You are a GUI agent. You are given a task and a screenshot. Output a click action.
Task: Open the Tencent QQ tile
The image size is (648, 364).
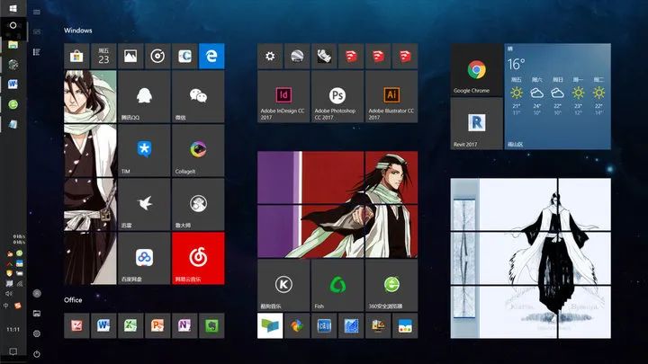click(x=144, y=98)
